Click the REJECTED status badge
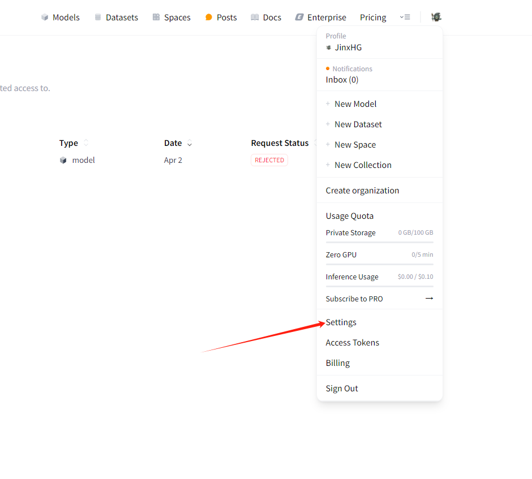The width and height of the screenshot is (532, 479). pos(269,160)
